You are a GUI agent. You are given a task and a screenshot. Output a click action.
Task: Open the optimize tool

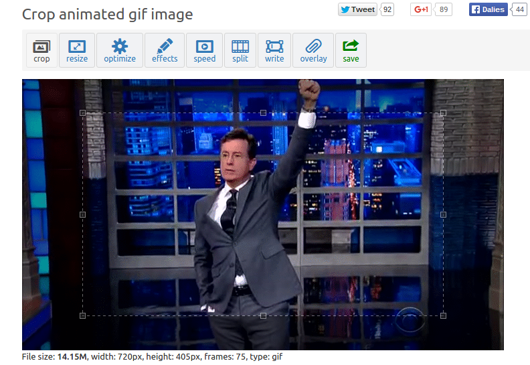point(120,50)
